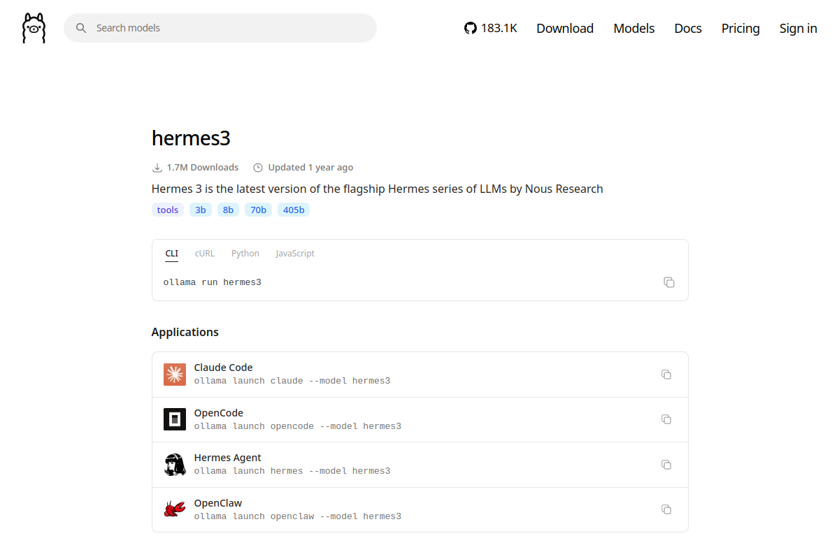This screenshot has width=839, height=559.
Task: Click the Updated 1 year ago text
Action: 310,168
